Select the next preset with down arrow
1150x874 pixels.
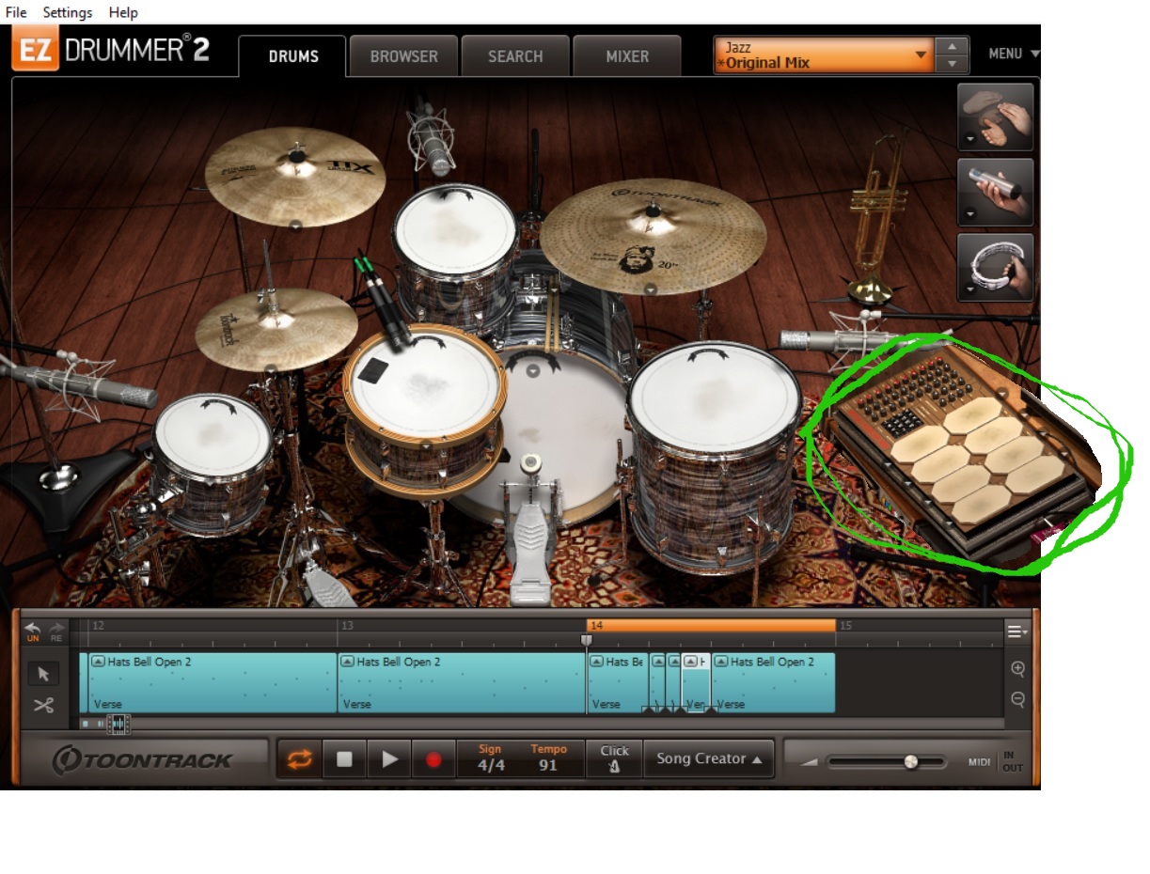(953, 64)
